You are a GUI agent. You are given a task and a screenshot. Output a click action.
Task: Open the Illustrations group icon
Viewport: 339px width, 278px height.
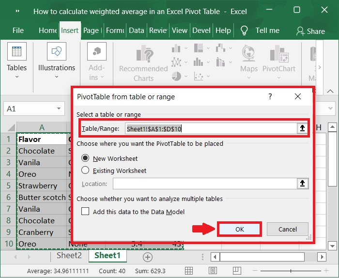coord(57,51)
